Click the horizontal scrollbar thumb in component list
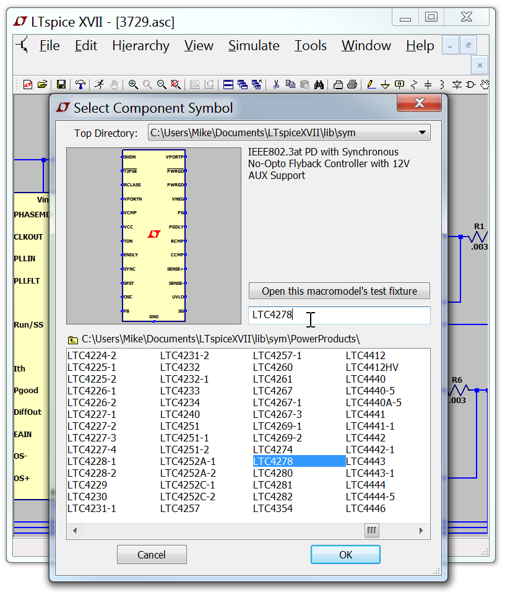Viewport: 505px width, 595px height. [x=371, y=531]
